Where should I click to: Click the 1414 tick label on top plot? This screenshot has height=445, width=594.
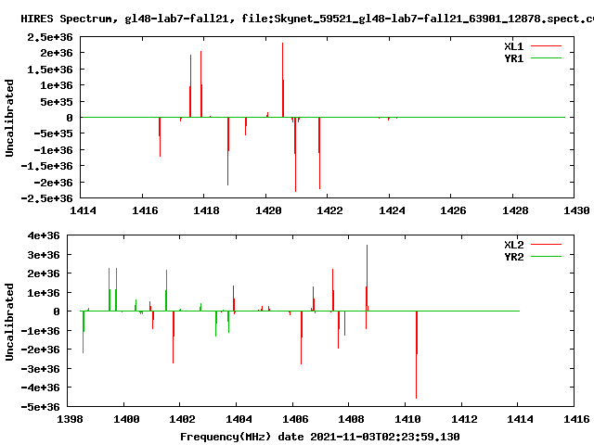(x=83, y=210)
